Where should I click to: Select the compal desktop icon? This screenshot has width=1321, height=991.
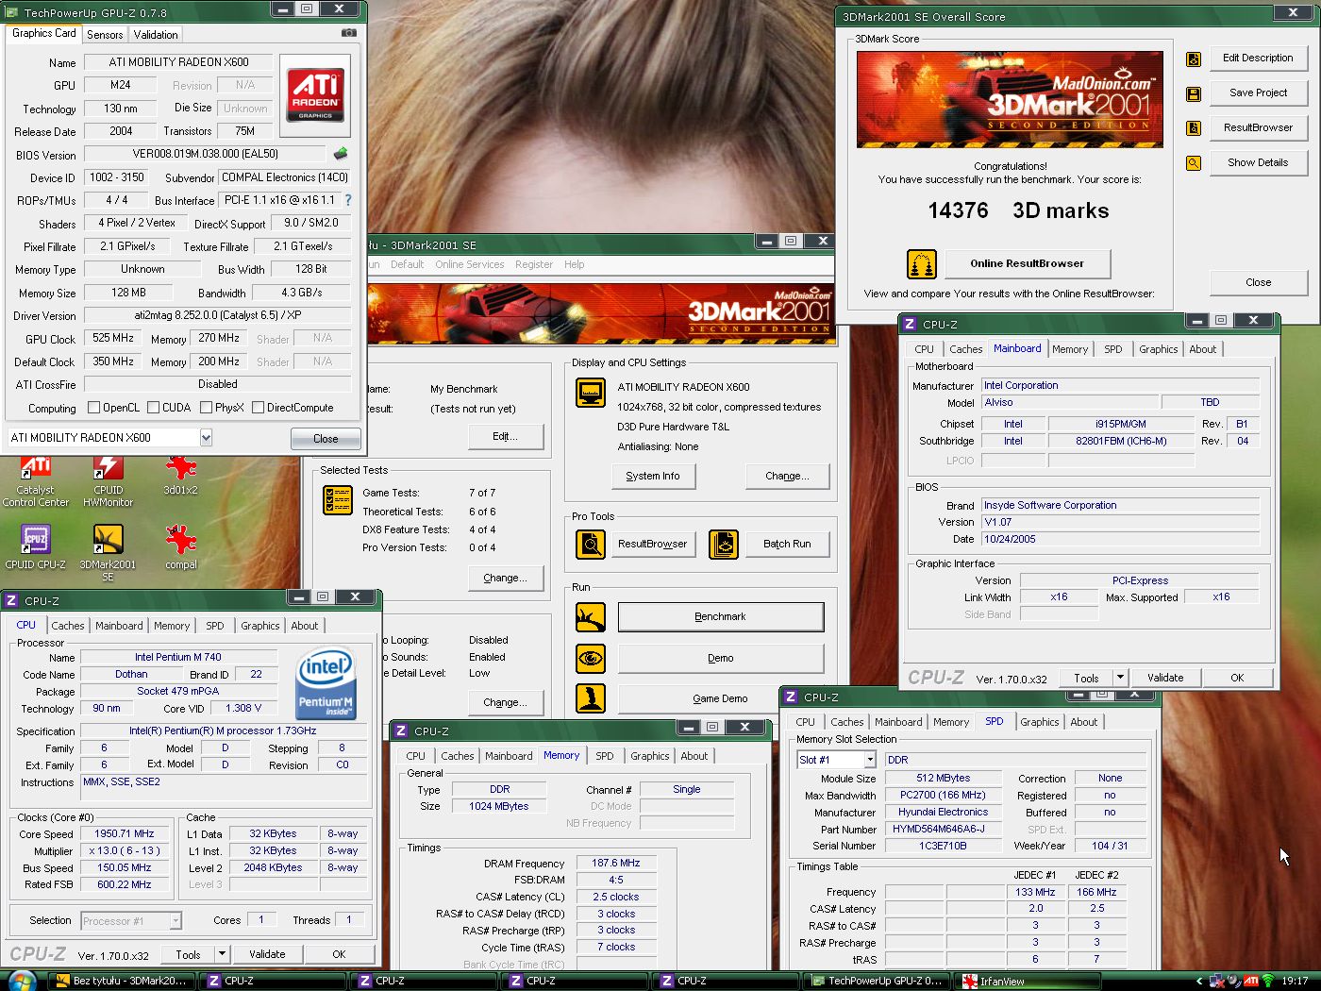coord(180,546)
